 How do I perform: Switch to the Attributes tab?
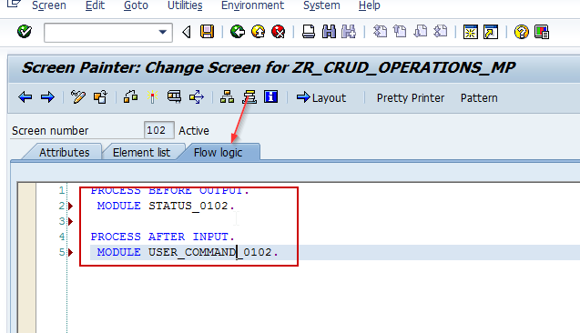tap(65, 152)
